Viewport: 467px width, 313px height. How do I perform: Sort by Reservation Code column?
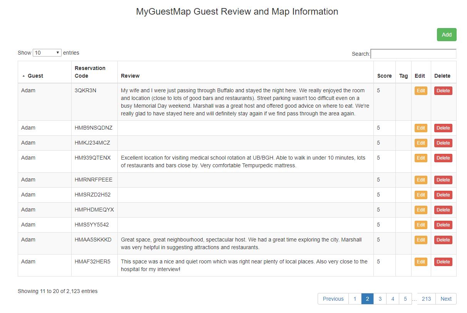pos(90,72)
